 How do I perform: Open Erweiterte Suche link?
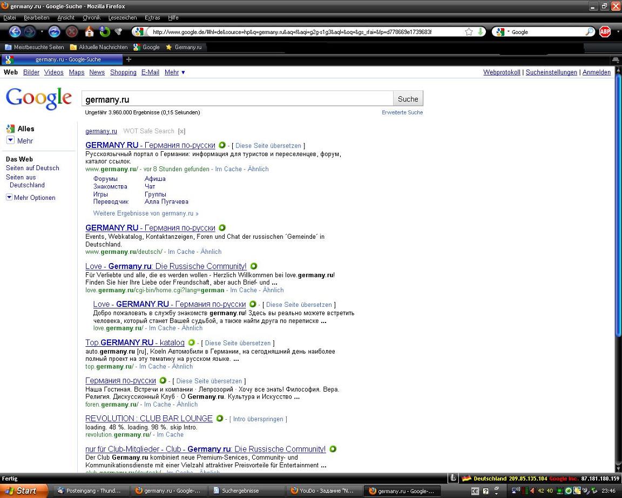(402, 112)
